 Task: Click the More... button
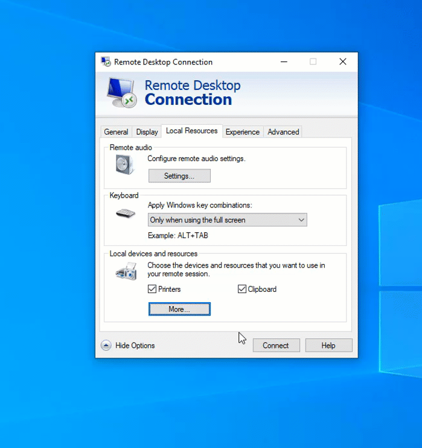179,309
